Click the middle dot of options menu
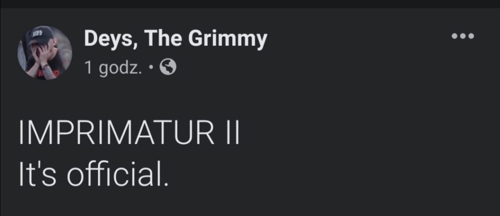 pos(463,36)
